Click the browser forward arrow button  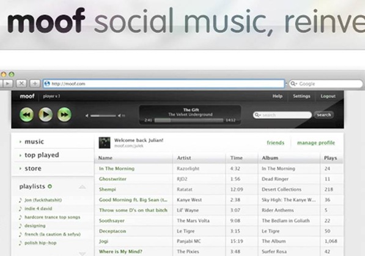(x=7, y=84)
